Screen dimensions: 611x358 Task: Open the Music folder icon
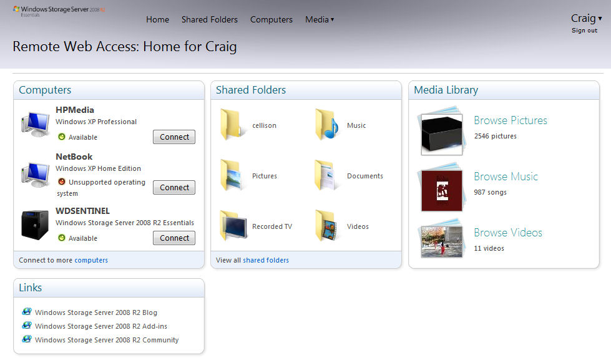coord(326,124)
